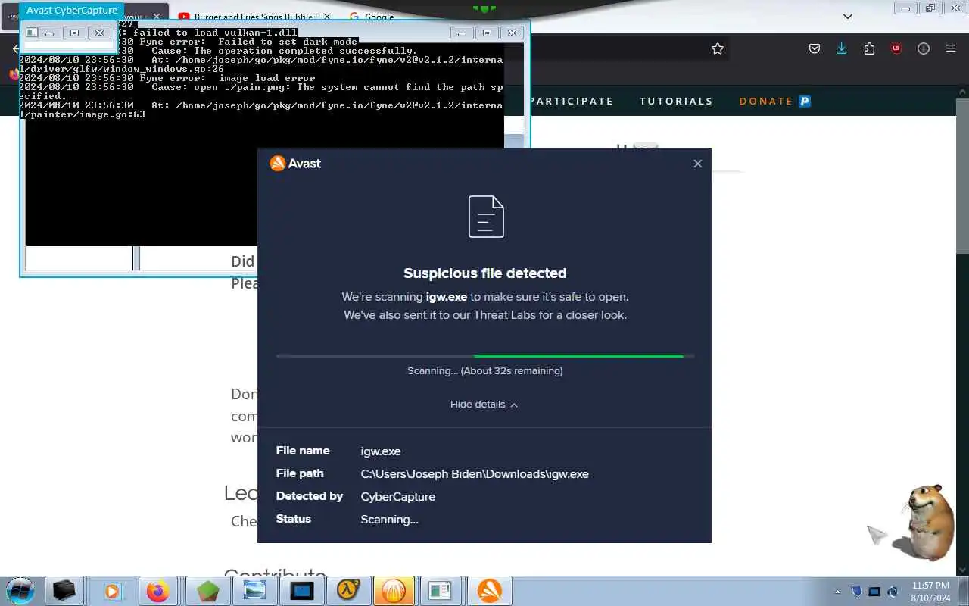Click the volume system tray icon
Screen dimensions: 969x606
893,592
